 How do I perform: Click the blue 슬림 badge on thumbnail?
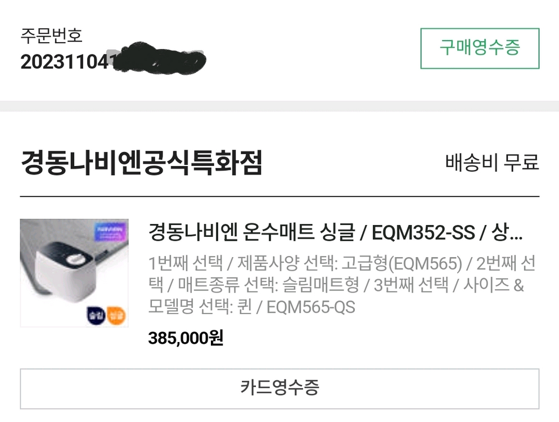[97, 315]
